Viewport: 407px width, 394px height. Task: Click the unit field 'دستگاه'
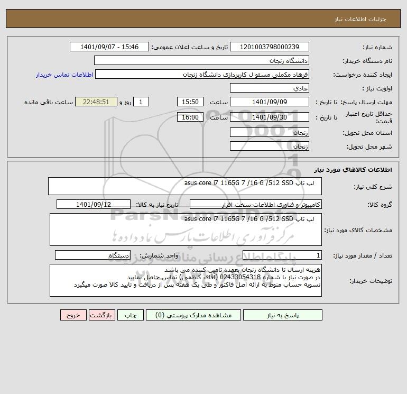(x=92, y=255)
